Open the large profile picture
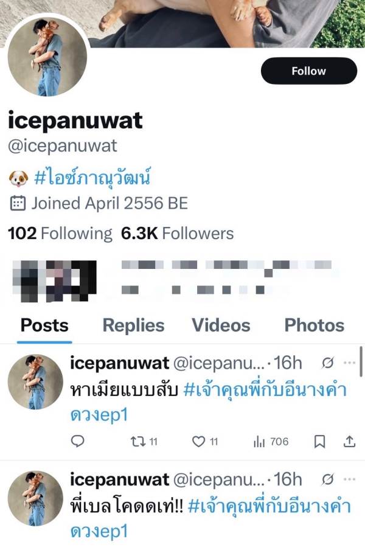The image size is (365, 550). (x=47, y=57)
